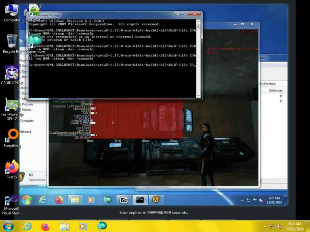
Task: Open the Recycle Bin desktop icon
Action: click(12, 44)
